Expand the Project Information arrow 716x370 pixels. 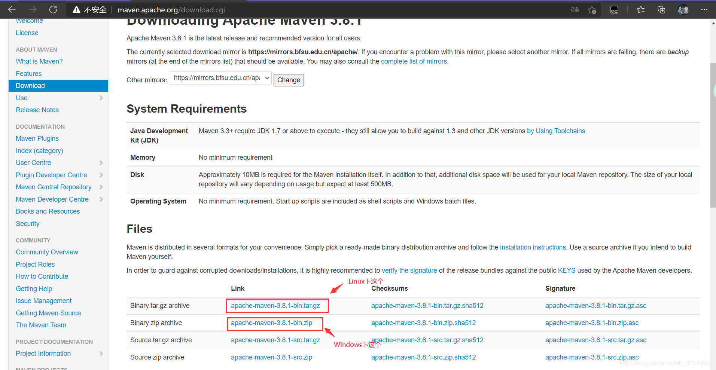101,354
